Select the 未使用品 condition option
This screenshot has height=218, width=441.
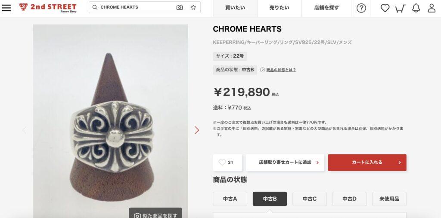pos(389,199)
